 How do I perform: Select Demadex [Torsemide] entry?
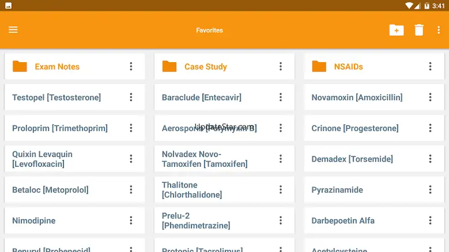(374, 159)
